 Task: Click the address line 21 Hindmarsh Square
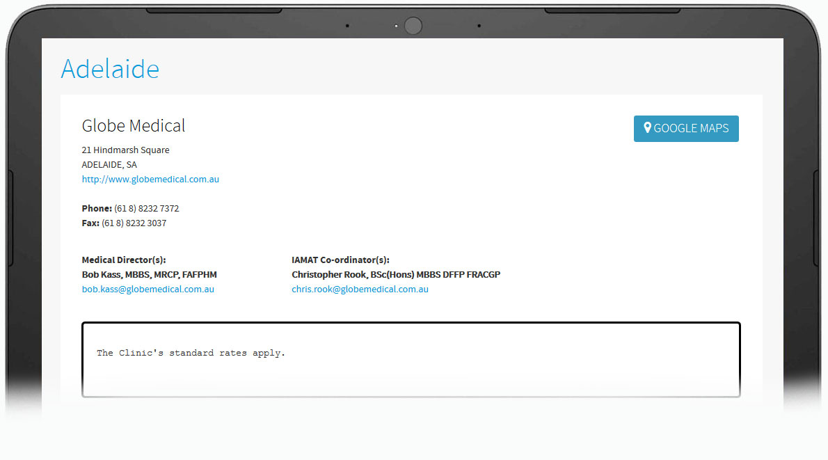pos(126,150)
